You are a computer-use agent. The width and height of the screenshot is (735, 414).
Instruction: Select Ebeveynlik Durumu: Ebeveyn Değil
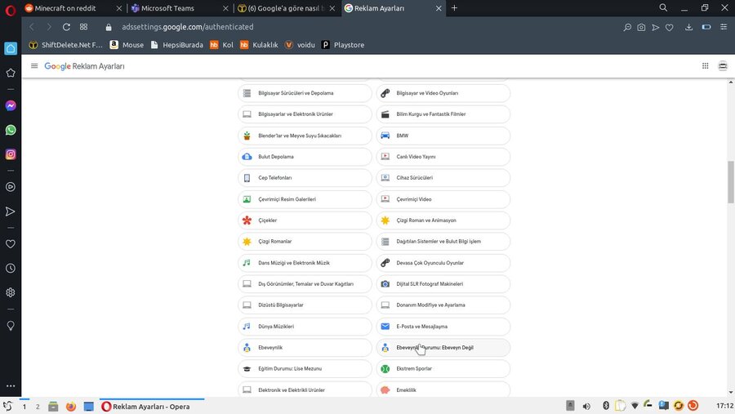[443, 347]
